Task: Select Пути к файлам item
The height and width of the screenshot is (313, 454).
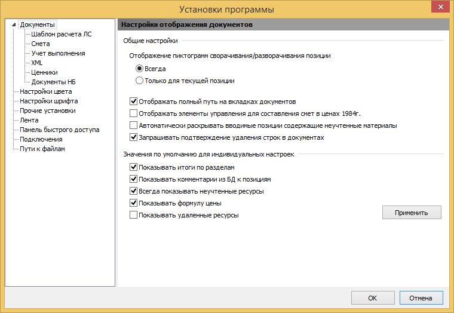Action: tap(42, 149)
